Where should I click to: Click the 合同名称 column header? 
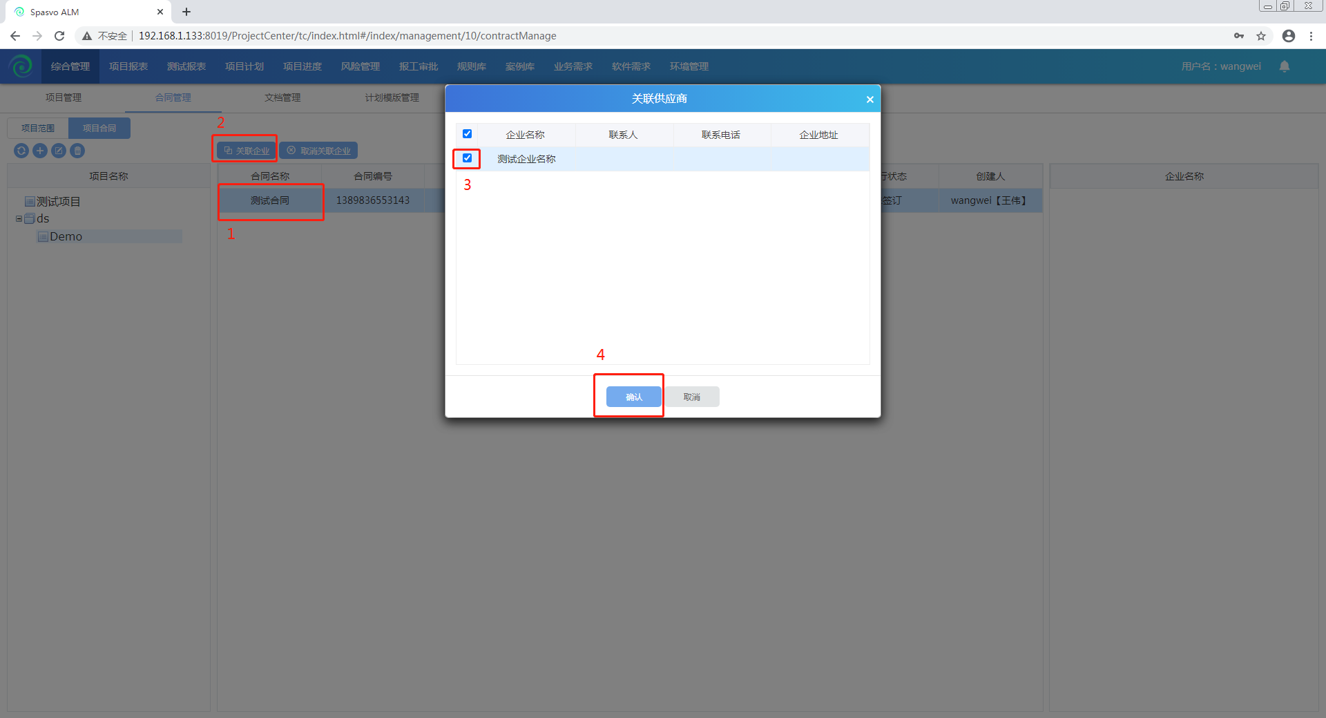[x=270, y=176]
